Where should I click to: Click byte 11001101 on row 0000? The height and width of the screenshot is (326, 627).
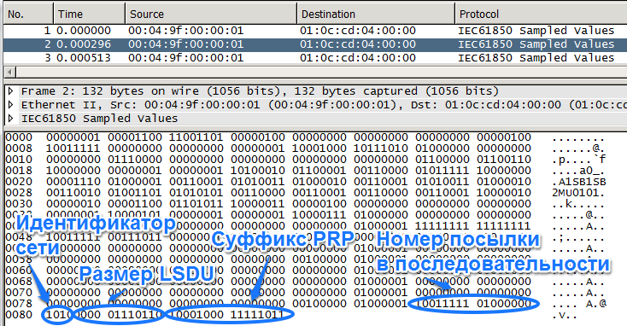coord(196,137)
